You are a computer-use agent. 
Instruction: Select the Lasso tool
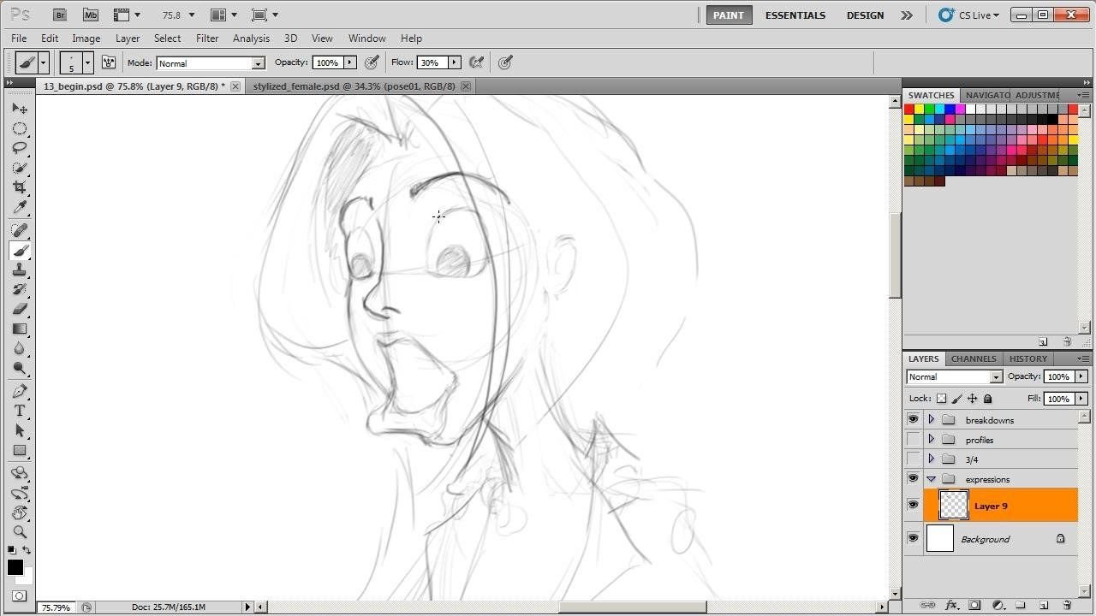tap(20, 147)
